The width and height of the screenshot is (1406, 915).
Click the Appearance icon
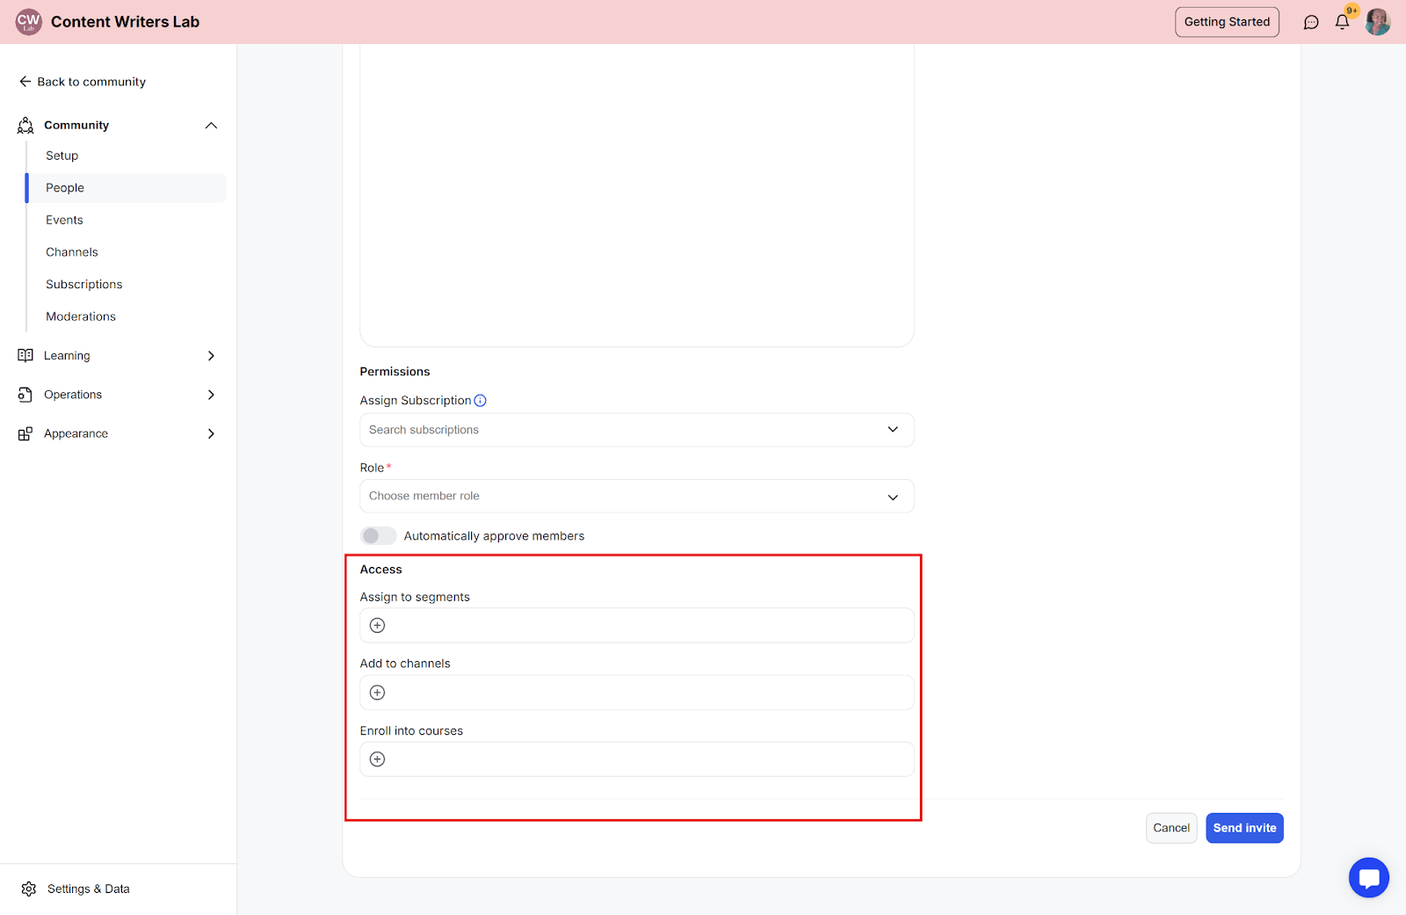pos(25,434)
